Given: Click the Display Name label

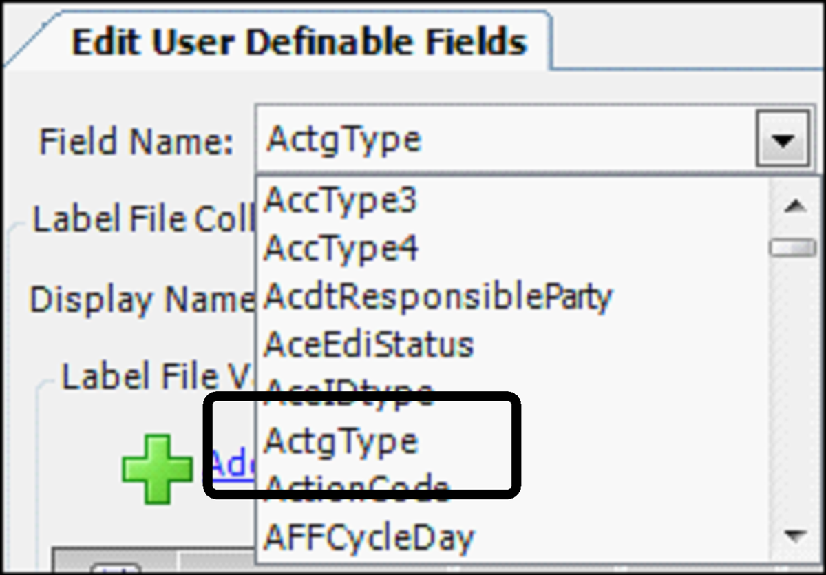Looking at the screenshot, I should (141, 300).
